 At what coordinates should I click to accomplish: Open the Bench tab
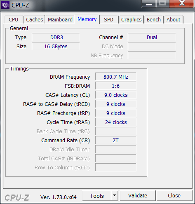[x=154, y=20]
